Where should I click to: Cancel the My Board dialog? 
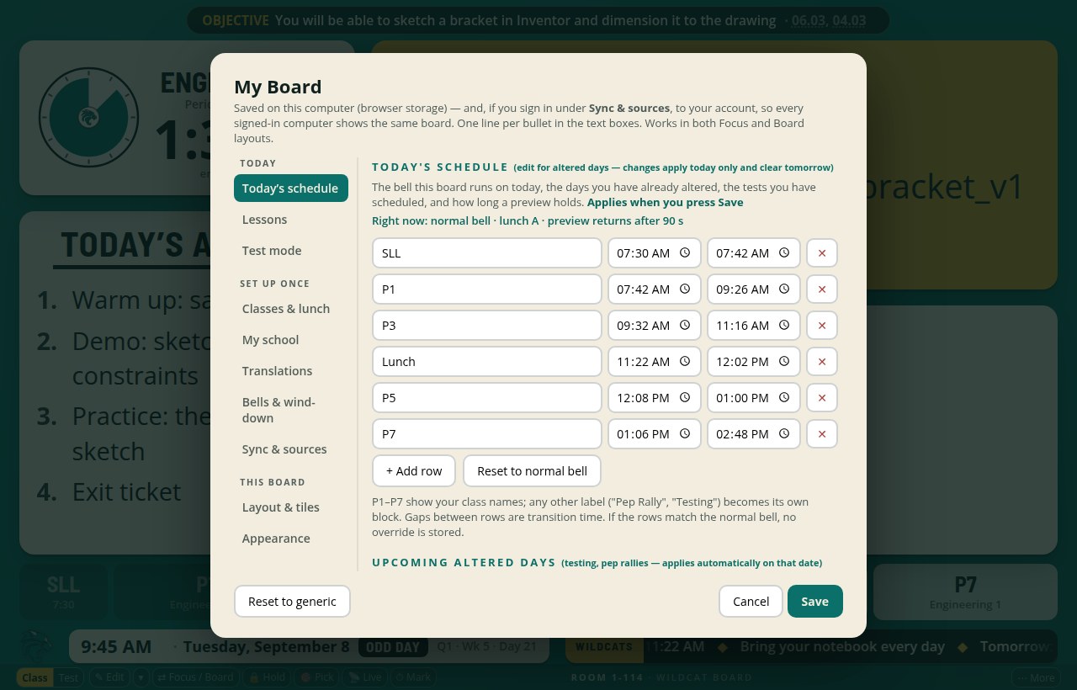point(751,601)
